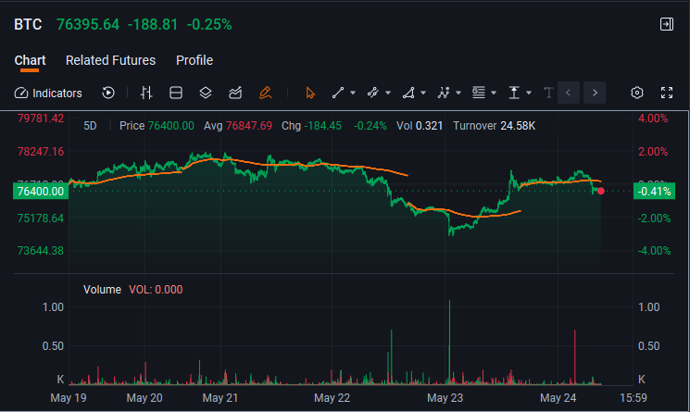Click the split-pane layout icon
Image resolution: width=690 pixels, height=412 pixels.
176,93
